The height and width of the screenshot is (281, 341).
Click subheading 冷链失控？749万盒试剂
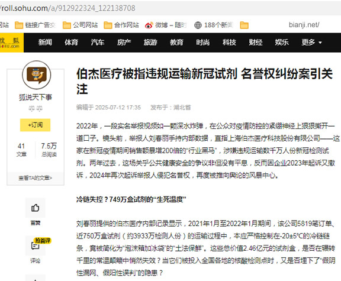pyautogui.click(x=131, y=199)
